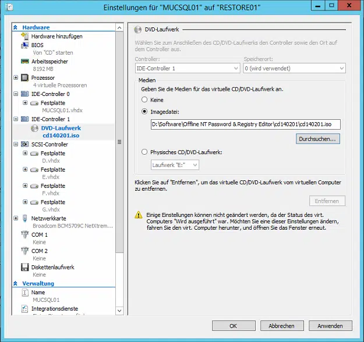Click the Arbeitsspeicher memory icon
Viewport: 364px width, 342px height.
25,61
